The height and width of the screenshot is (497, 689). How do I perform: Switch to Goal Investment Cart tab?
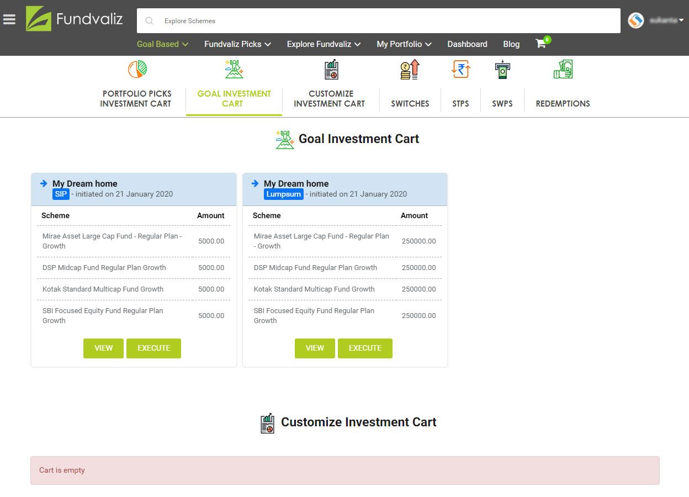pos(234,98)
